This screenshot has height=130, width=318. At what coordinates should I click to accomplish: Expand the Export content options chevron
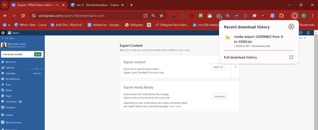[x=235, y=67]
